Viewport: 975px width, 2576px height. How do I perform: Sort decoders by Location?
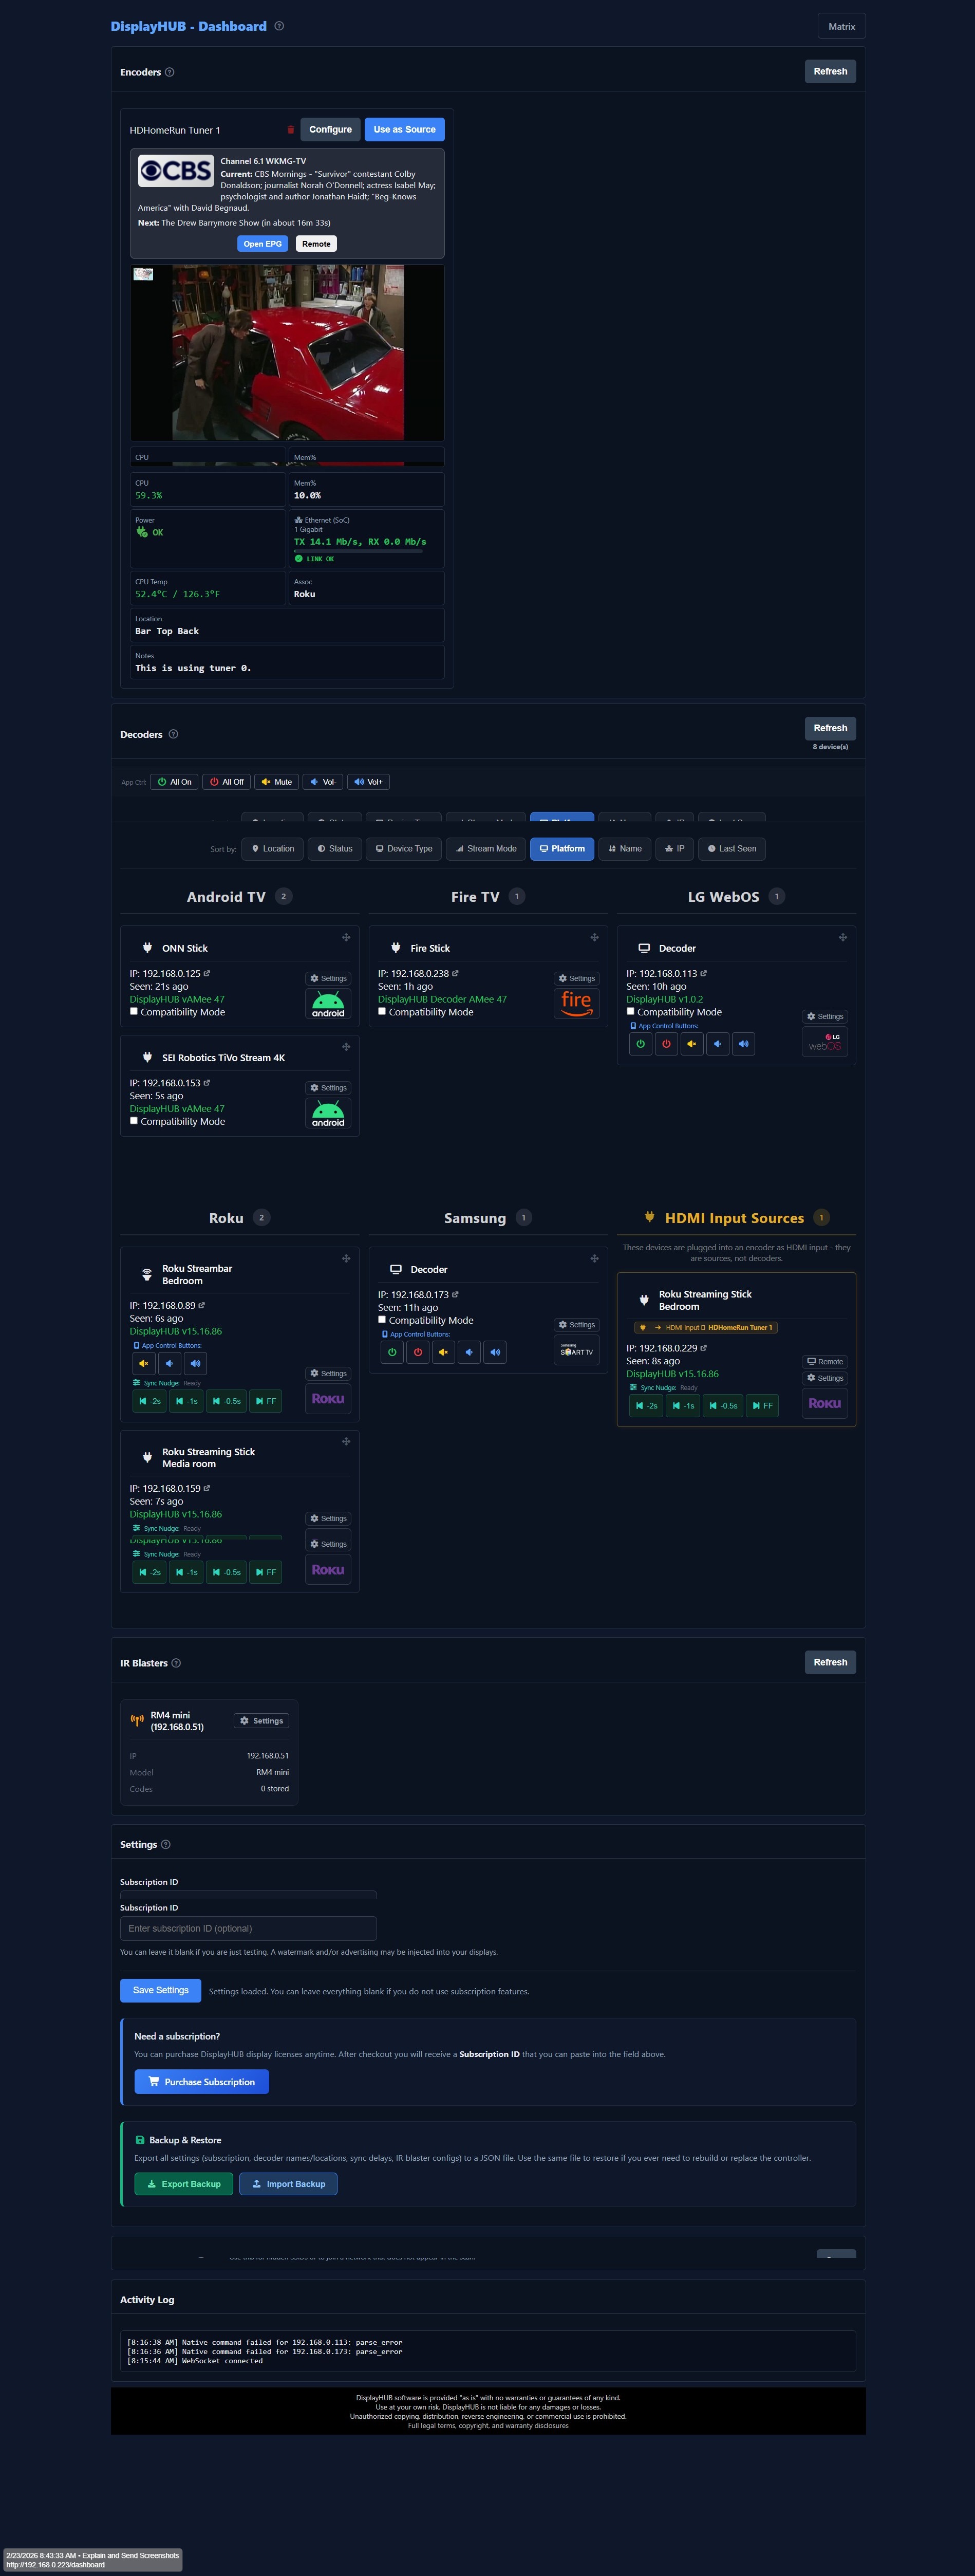click(272, 849)
